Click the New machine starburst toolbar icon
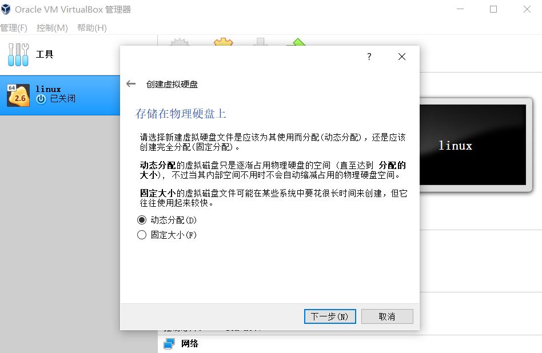The height and width of the screenshot is (353, 542). [x=180, y=42]
